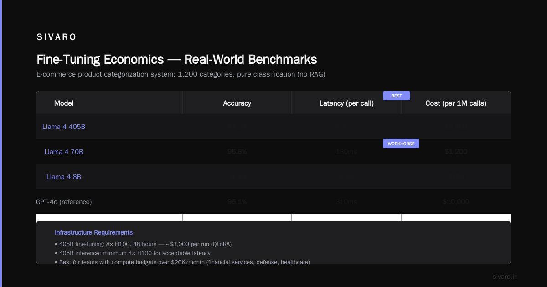Click the Accuracy column header
Image resolution: width=547 pixels, height=287 pixels.
tap(237, 103)
